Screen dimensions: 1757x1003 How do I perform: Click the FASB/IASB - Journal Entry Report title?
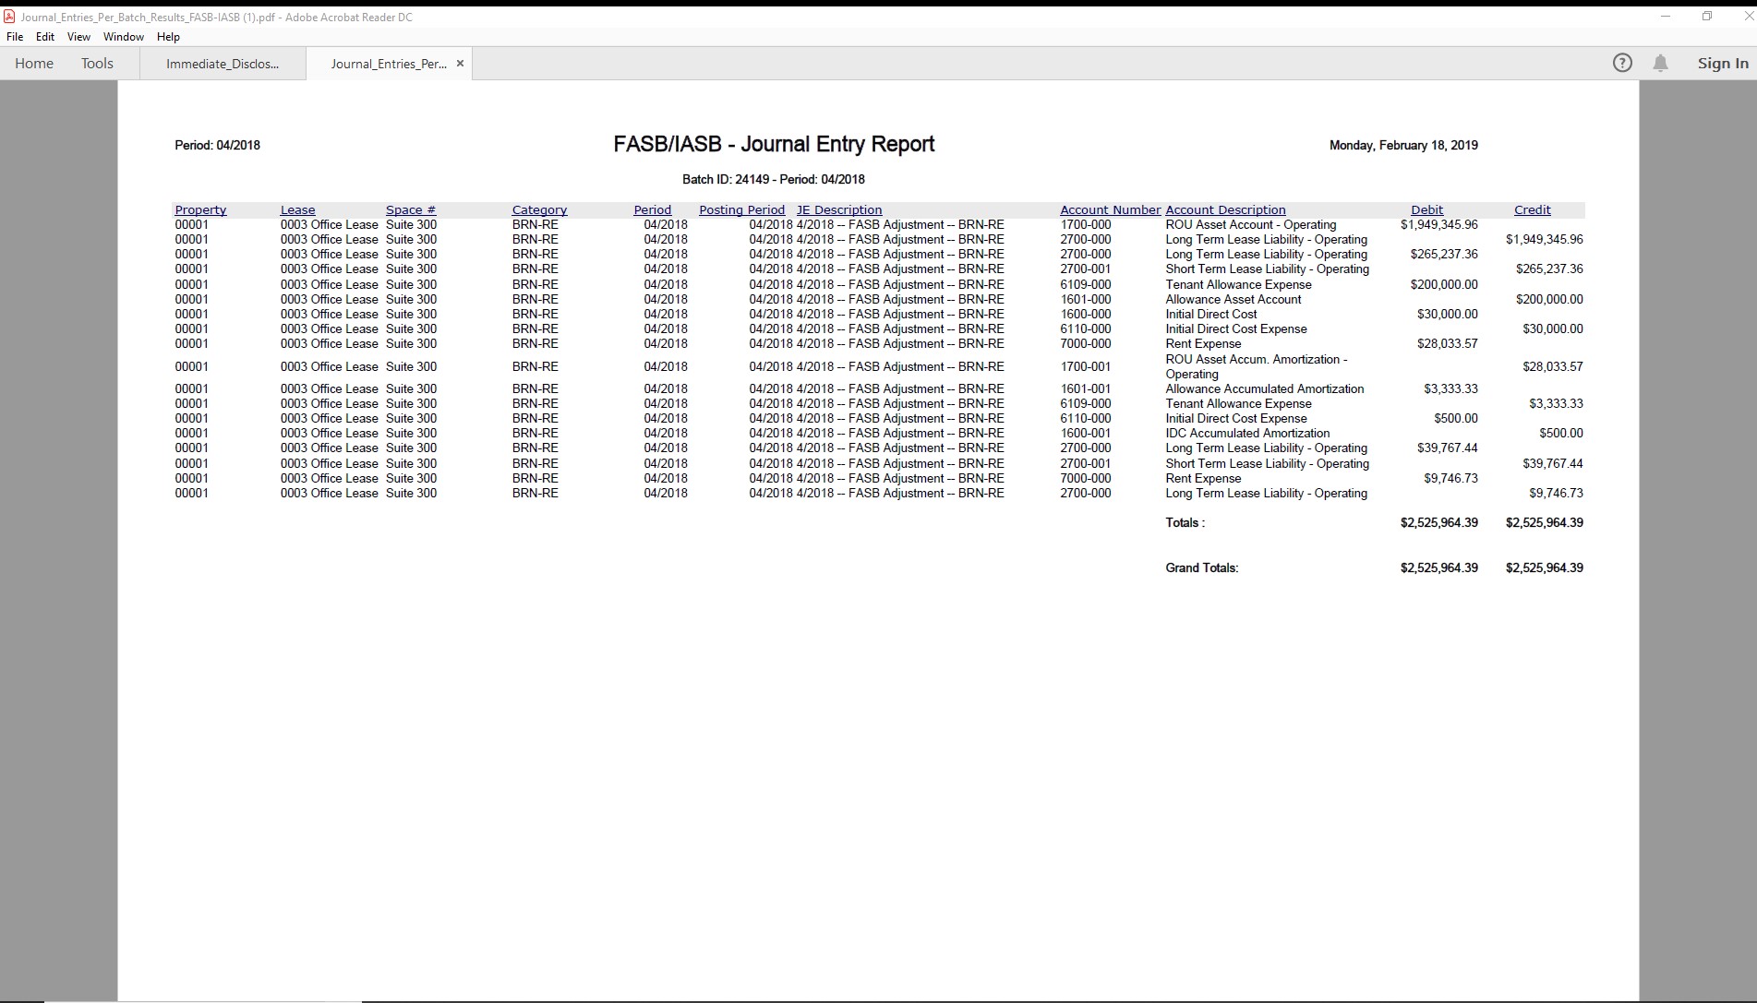coord(774,145)
